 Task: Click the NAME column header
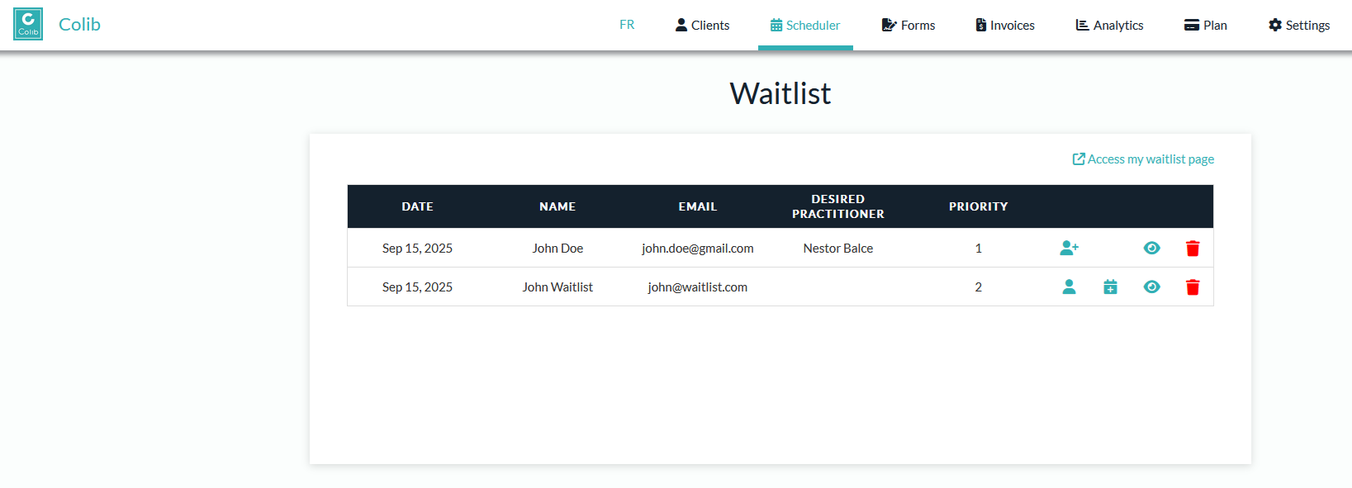pyautogui.click(x=557, y=206)
